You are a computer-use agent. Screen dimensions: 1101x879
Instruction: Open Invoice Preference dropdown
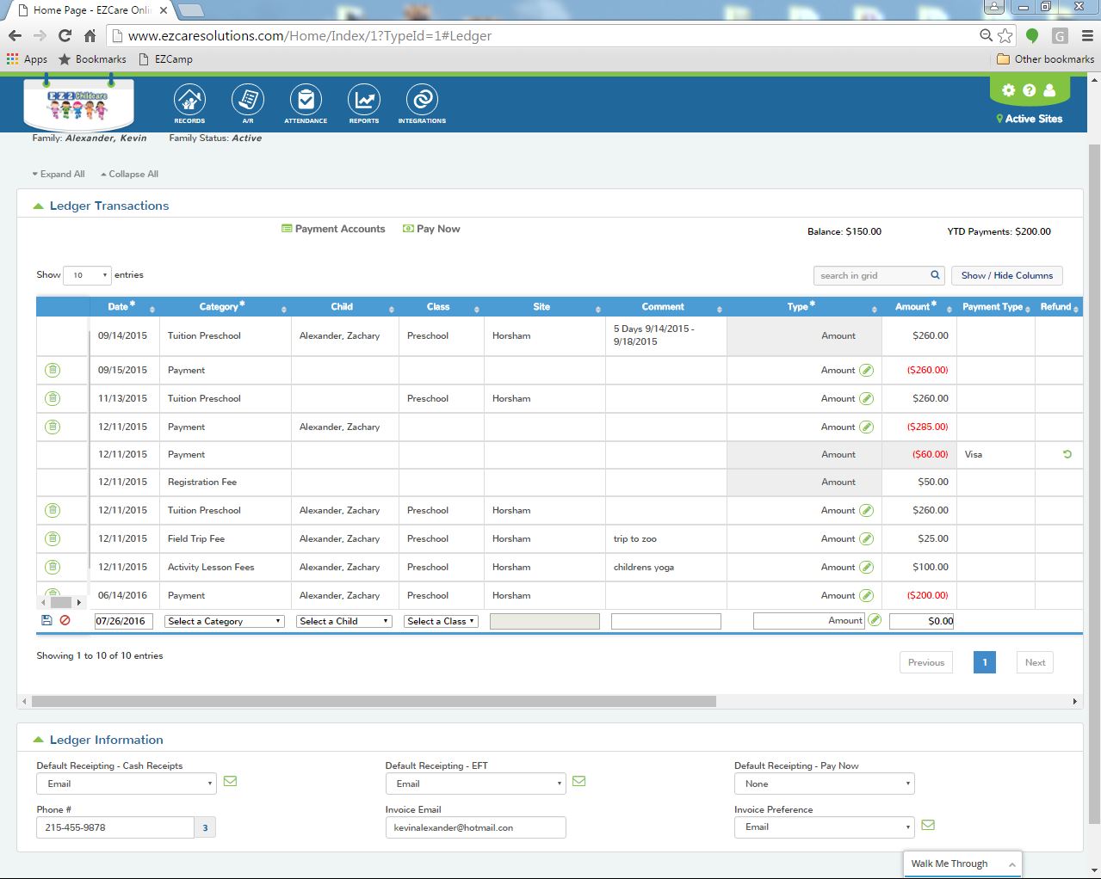824,827
